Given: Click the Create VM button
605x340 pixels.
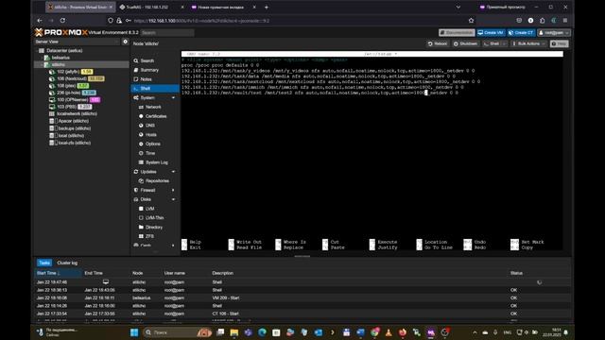Looking at the screenshot, I should tap(491, 33).
